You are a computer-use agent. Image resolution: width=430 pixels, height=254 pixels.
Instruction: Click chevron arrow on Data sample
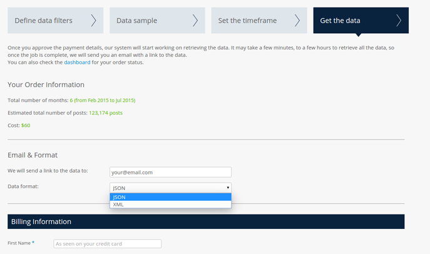coord(195,21)
